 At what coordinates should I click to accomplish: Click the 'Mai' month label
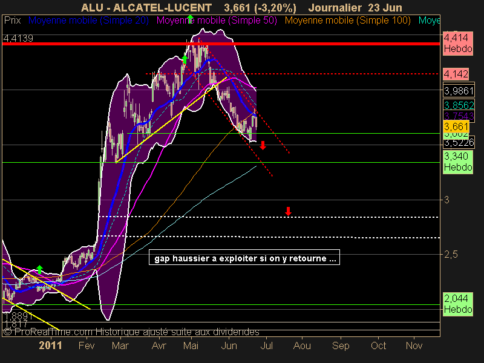point(191,345)
